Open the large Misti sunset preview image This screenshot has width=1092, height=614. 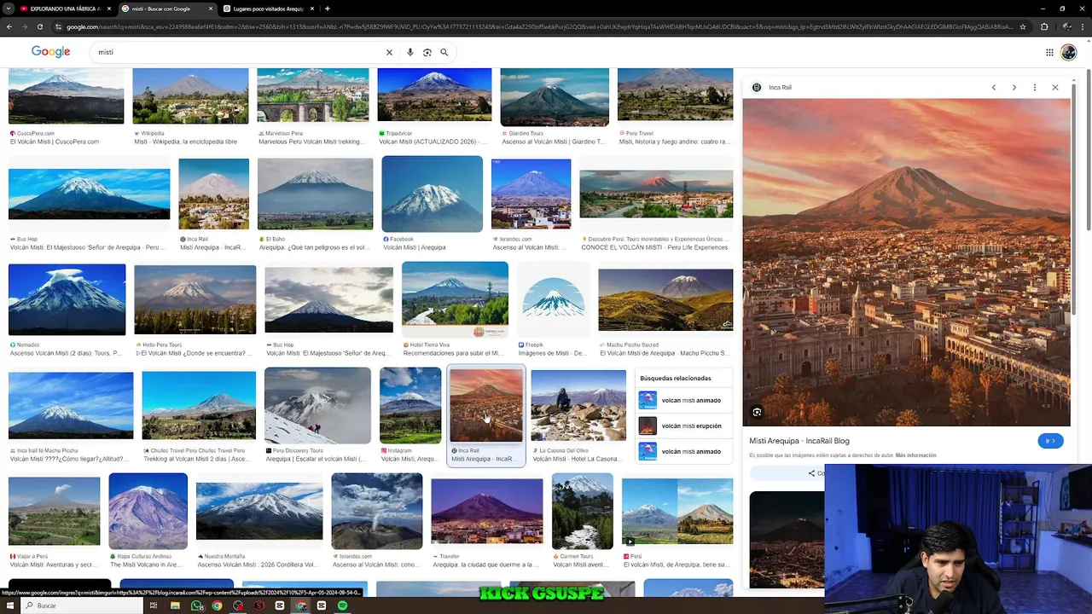tap(906, 262)
